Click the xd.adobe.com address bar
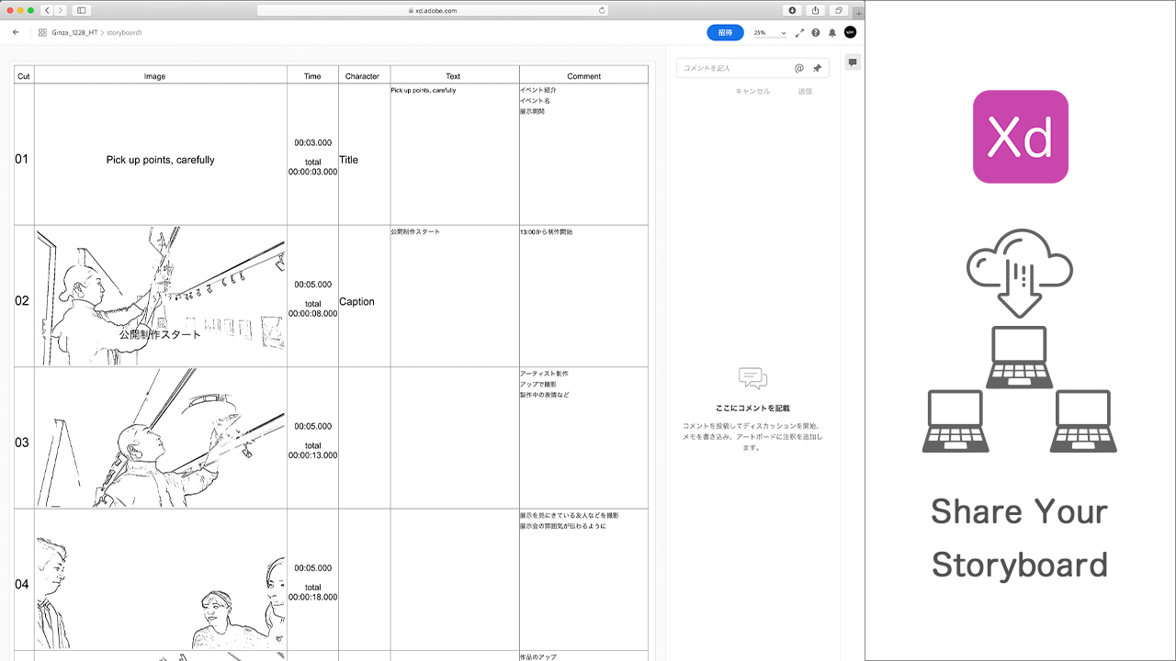This screenshot has width=1176, height=661. pos(432,10)
